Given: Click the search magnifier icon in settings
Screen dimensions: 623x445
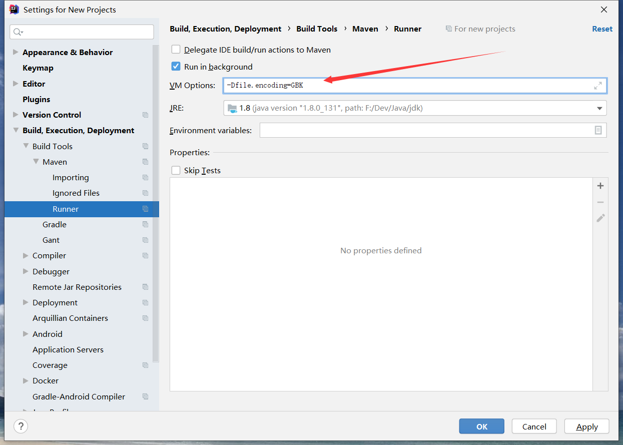Looking at the screenshot, I should [x=18, y=32].
